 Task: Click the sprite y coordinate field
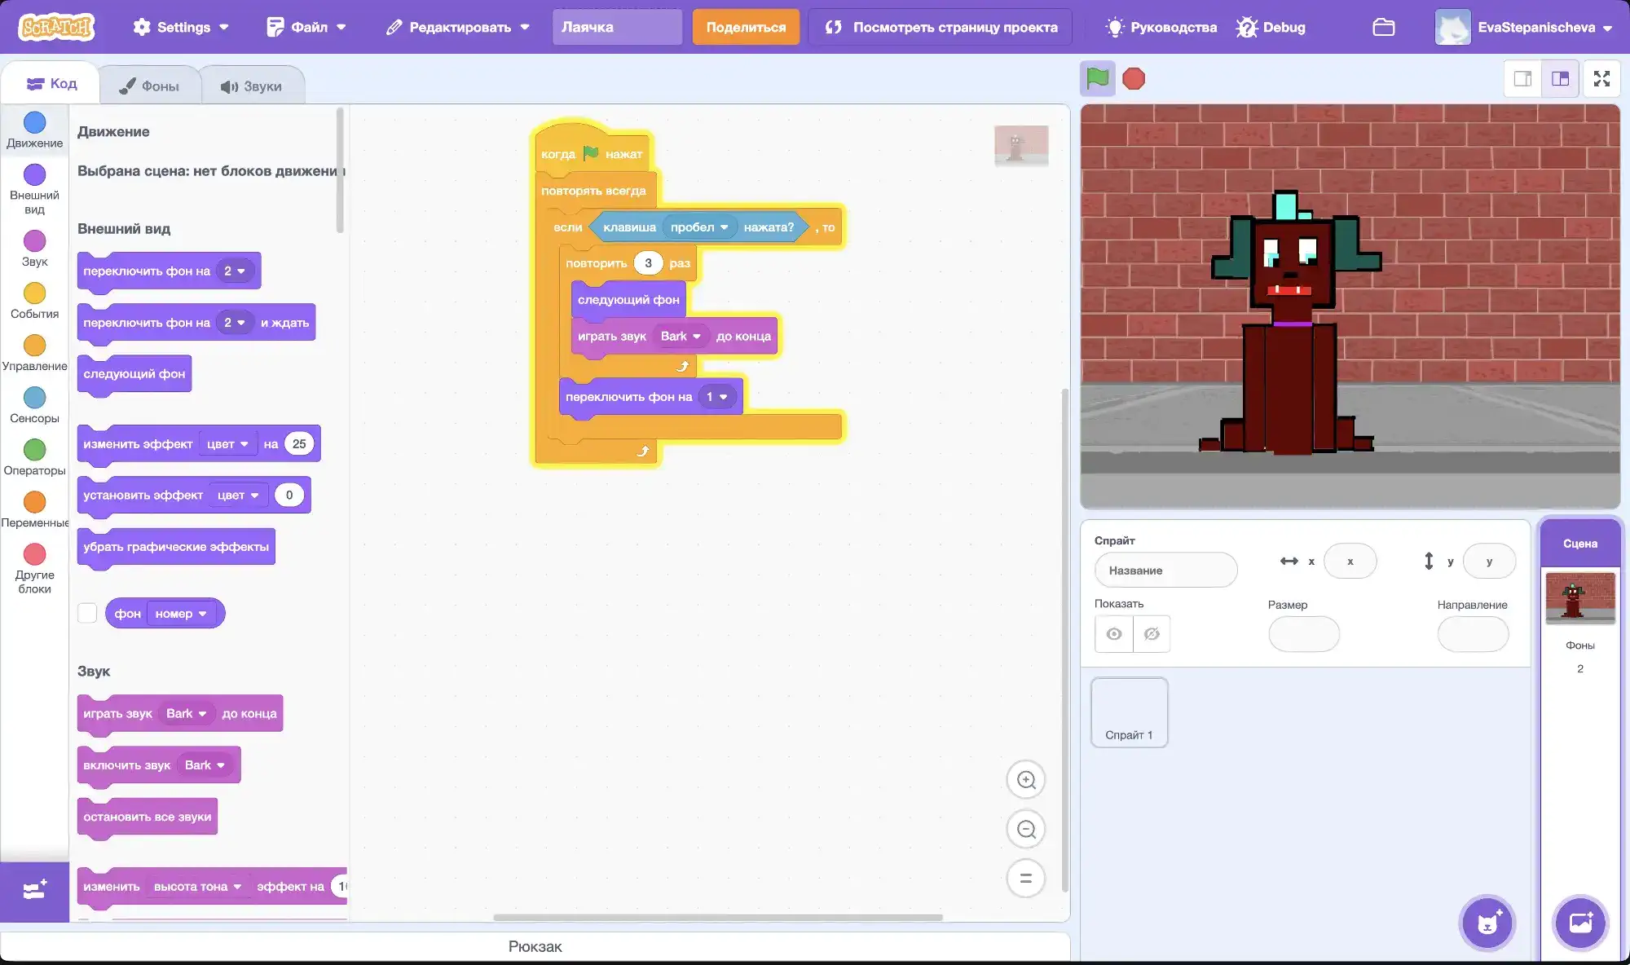coord(1489,561)
